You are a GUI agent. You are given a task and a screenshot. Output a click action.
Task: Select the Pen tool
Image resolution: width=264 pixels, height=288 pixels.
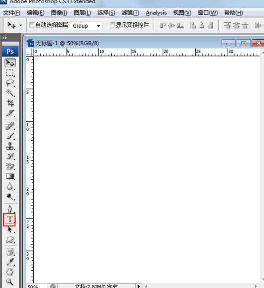pos(10,209)
